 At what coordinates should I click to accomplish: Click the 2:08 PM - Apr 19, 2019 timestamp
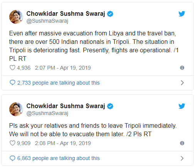pos(63,143)
